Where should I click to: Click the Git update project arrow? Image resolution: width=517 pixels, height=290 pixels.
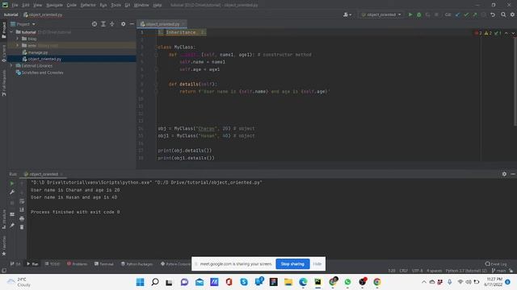coord(458,14)
